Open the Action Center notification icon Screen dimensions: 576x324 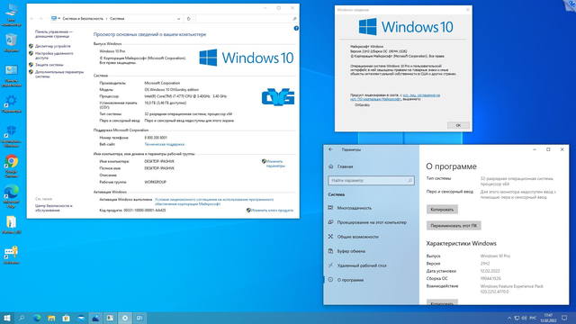pyautogui.click(x=564, y=318)
